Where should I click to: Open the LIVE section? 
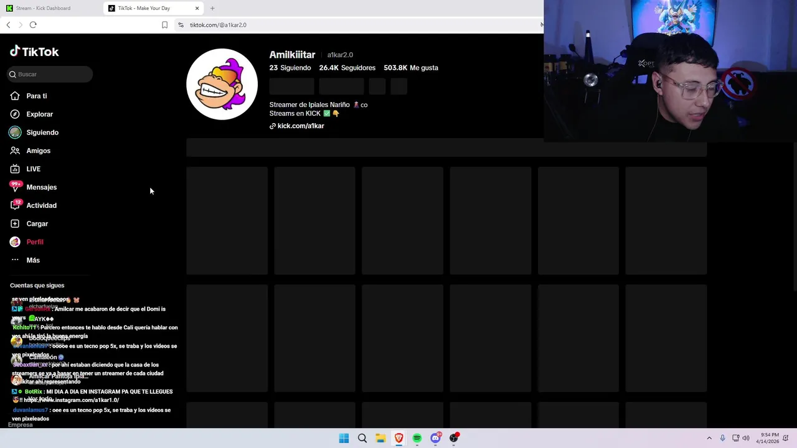(x=33, y=169)
